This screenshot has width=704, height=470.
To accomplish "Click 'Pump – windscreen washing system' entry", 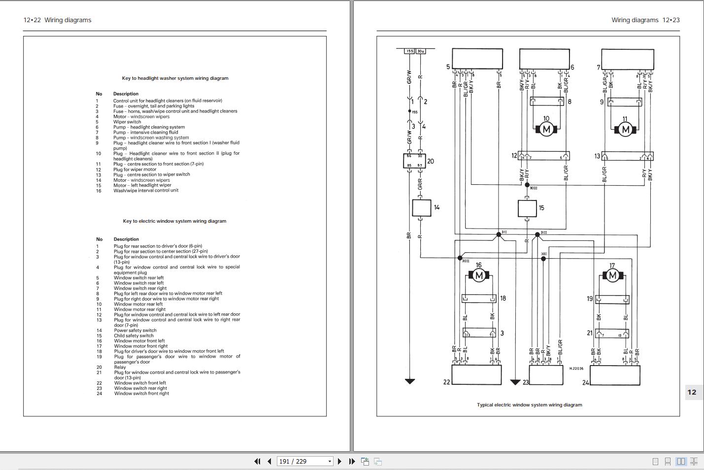I will click(151, 138).
